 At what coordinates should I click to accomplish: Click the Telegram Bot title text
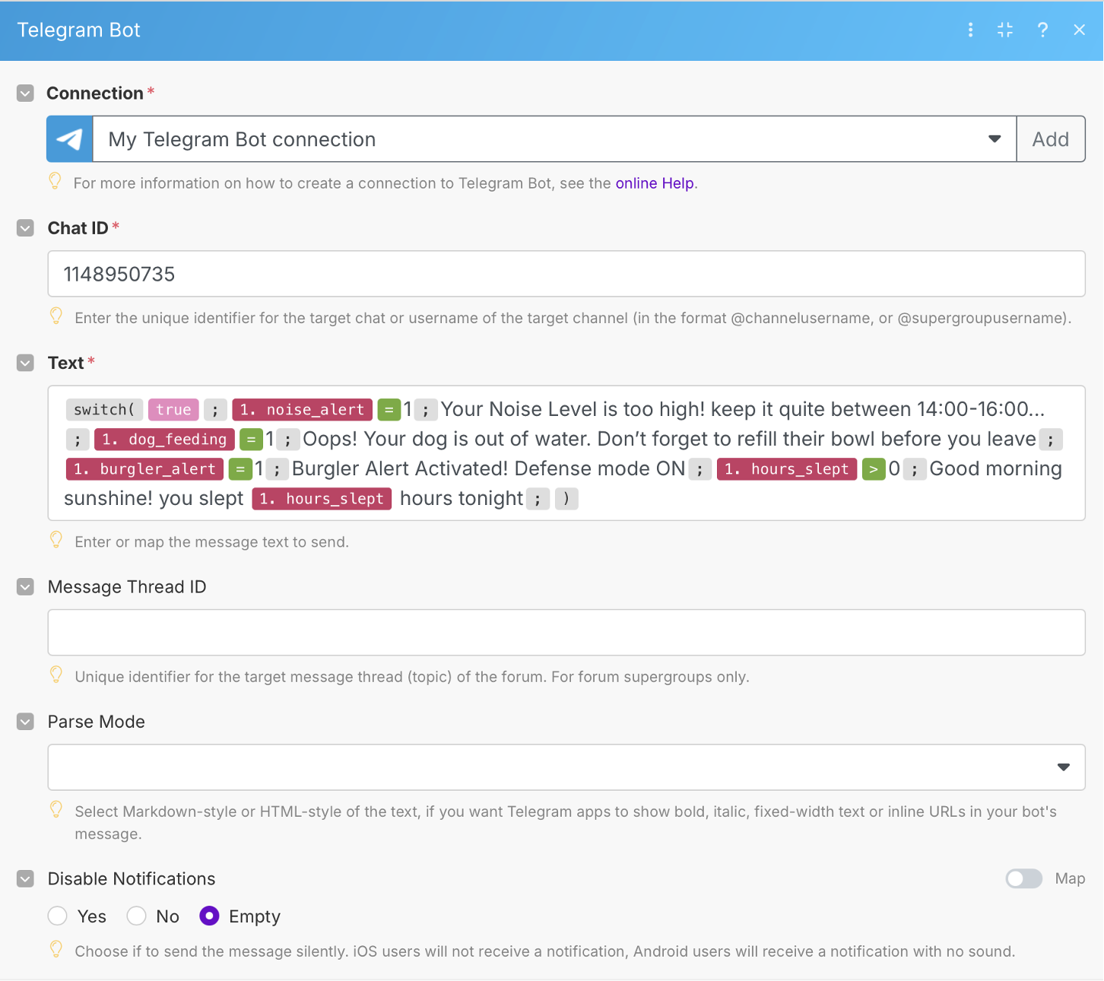coord(78,30)
